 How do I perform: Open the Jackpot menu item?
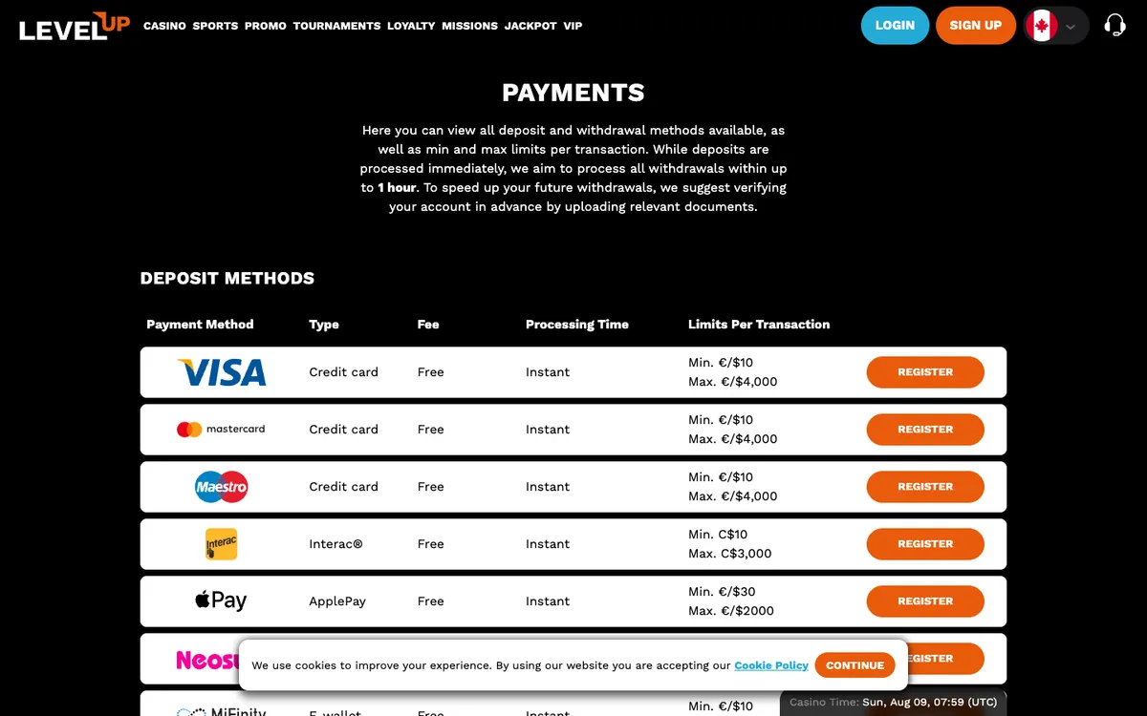click(x=530, y=26)
